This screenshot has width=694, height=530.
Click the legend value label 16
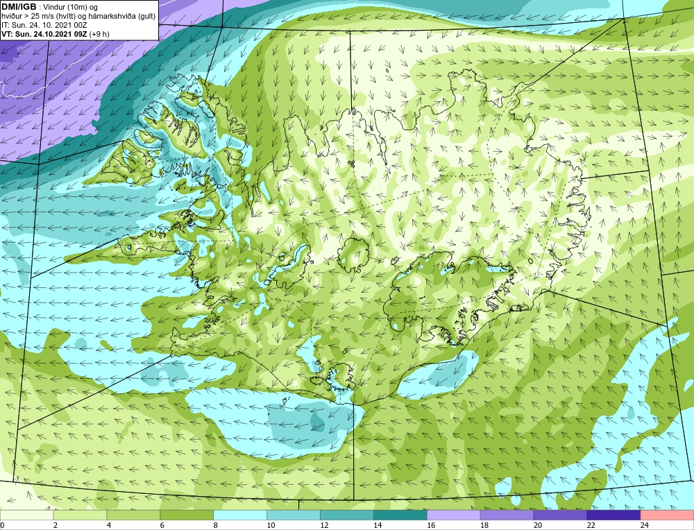tap(431, 525)
